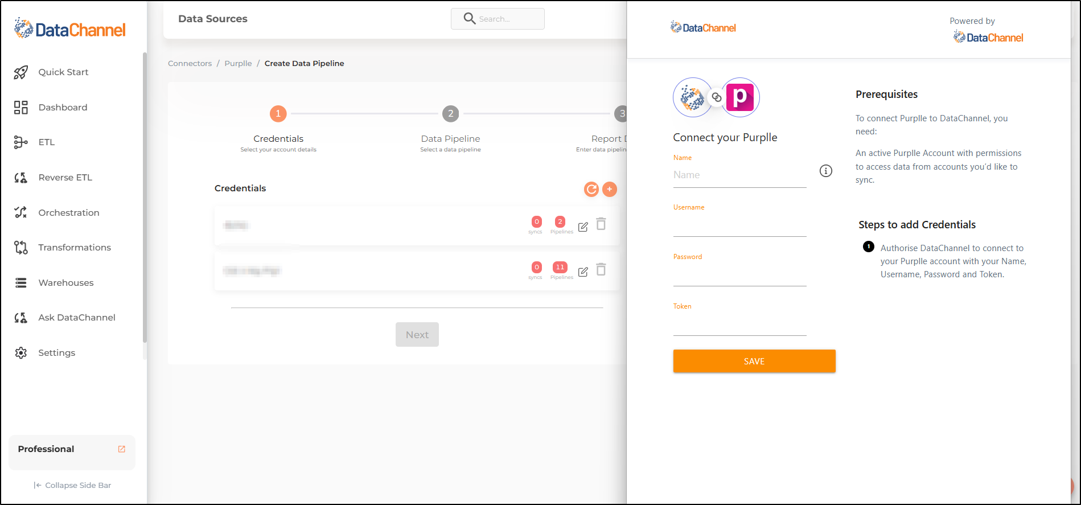Click the Orchestration sidebar icon
The image size is (1081, 505).
pos(21,212)
